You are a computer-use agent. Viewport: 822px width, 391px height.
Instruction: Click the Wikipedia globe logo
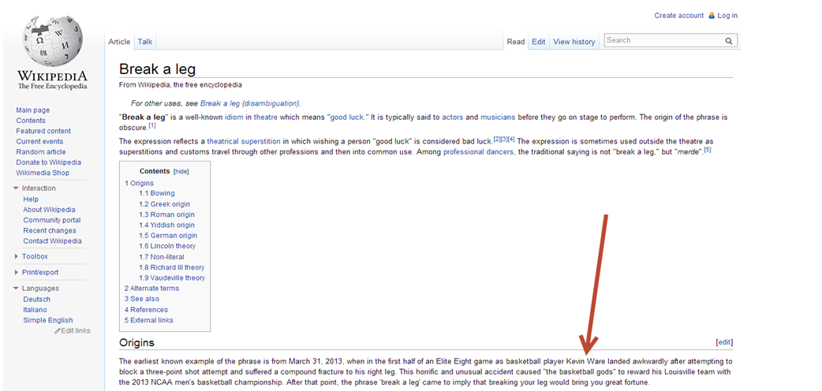coord(52,40)
